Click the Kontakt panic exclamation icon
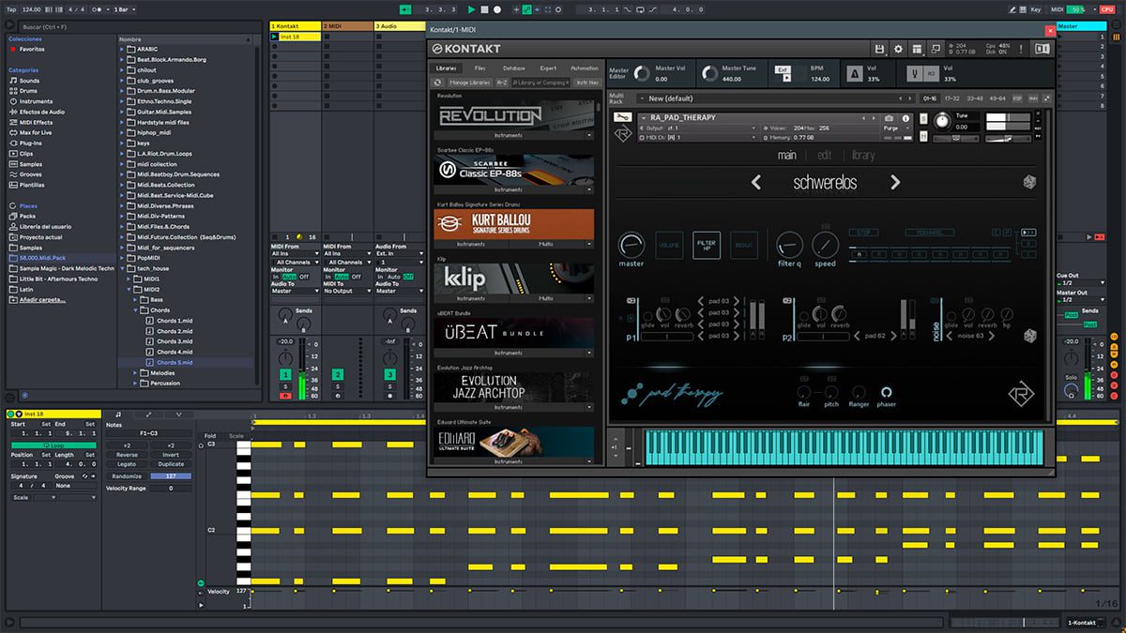Screen dimensions: 1126x633 (x=1021, y=49)
